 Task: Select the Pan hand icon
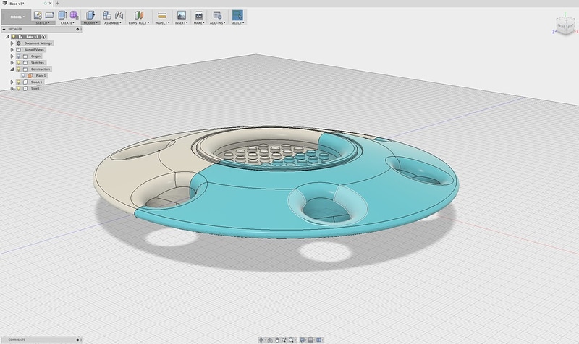(277, 340)
